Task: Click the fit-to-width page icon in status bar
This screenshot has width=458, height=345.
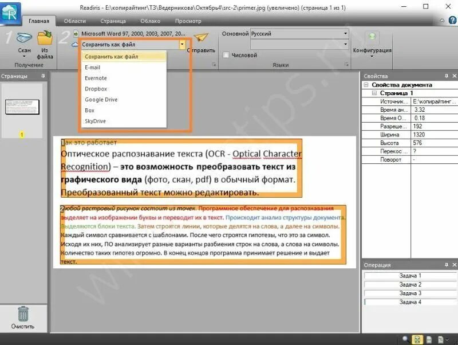Action: [x=429, y=339]
